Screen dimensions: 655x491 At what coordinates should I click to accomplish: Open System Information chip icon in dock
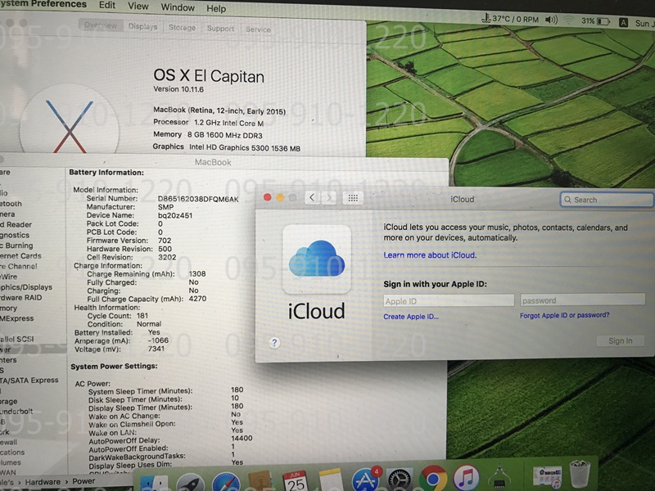pos(499,477)
